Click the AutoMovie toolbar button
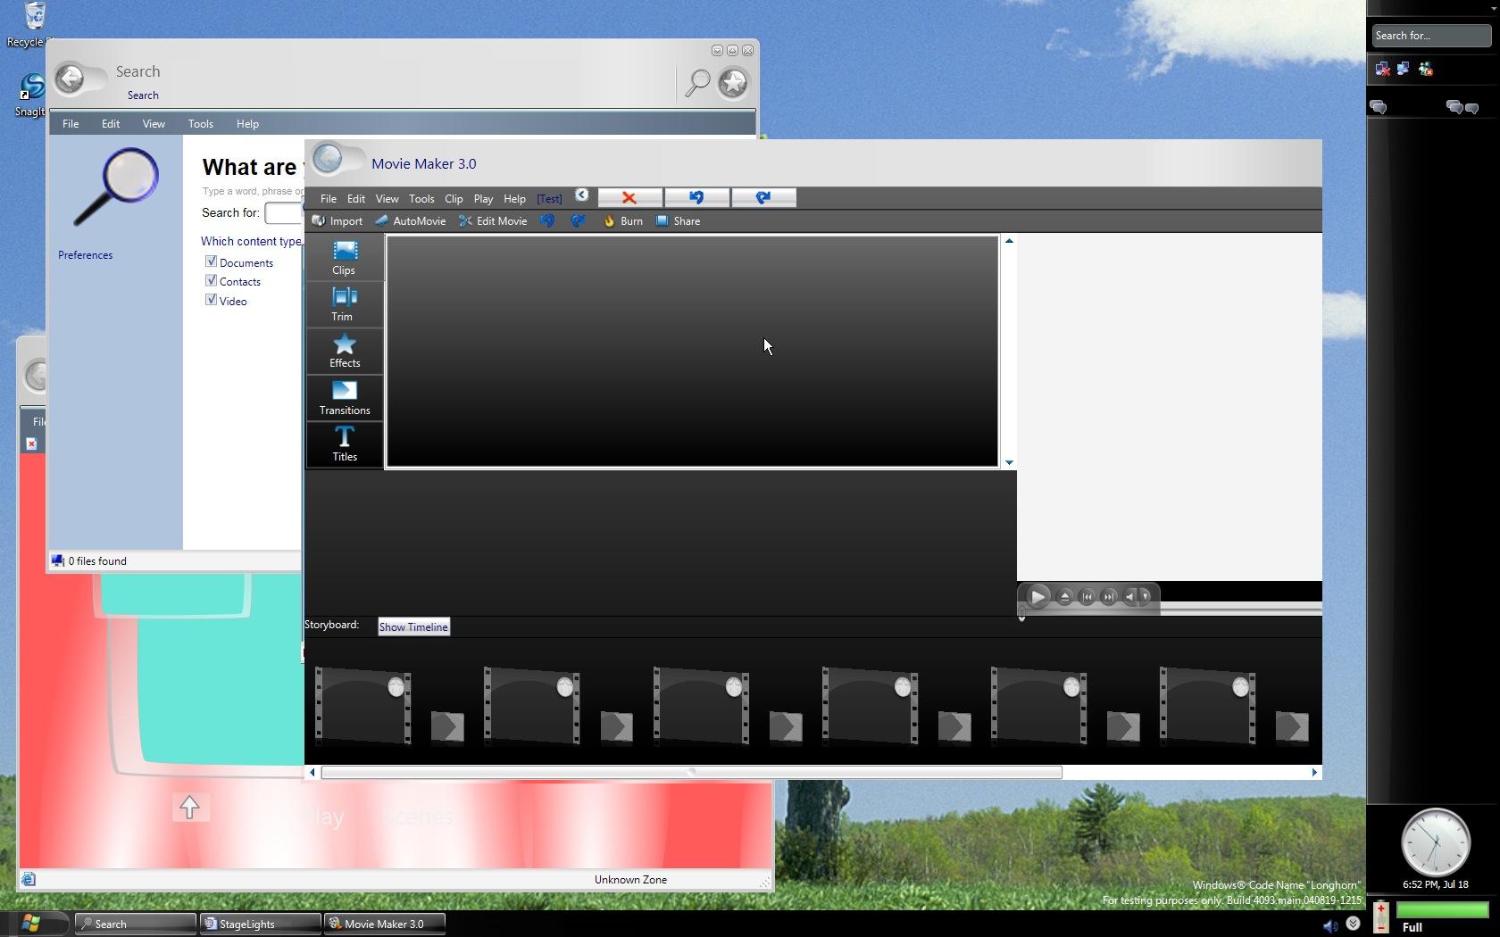The width and height of the screenshot is (1500, 937). pos(410,221)
